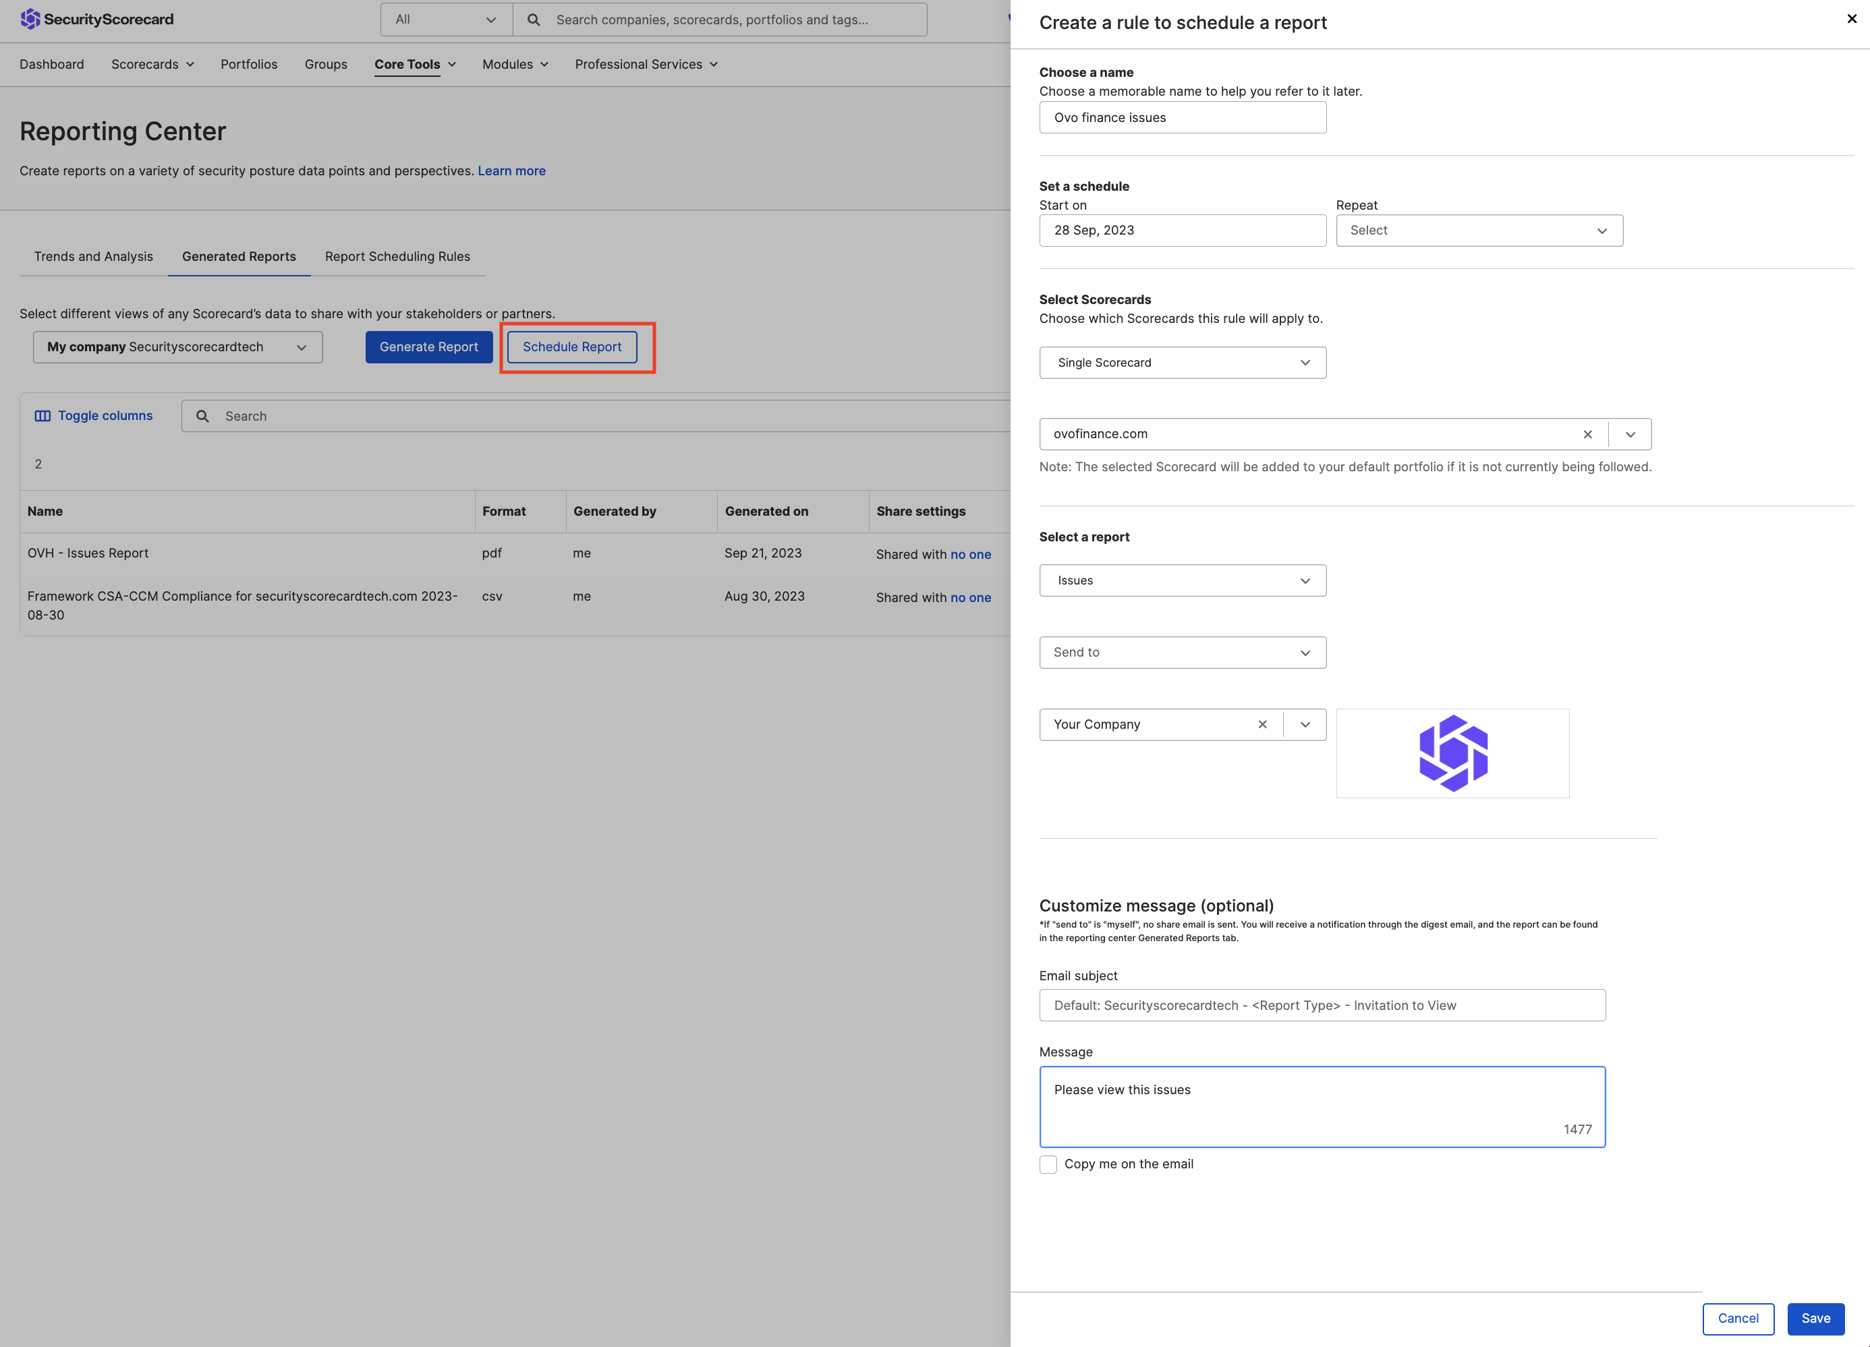
Task: Click the Message text area
Action: 1322,1106
